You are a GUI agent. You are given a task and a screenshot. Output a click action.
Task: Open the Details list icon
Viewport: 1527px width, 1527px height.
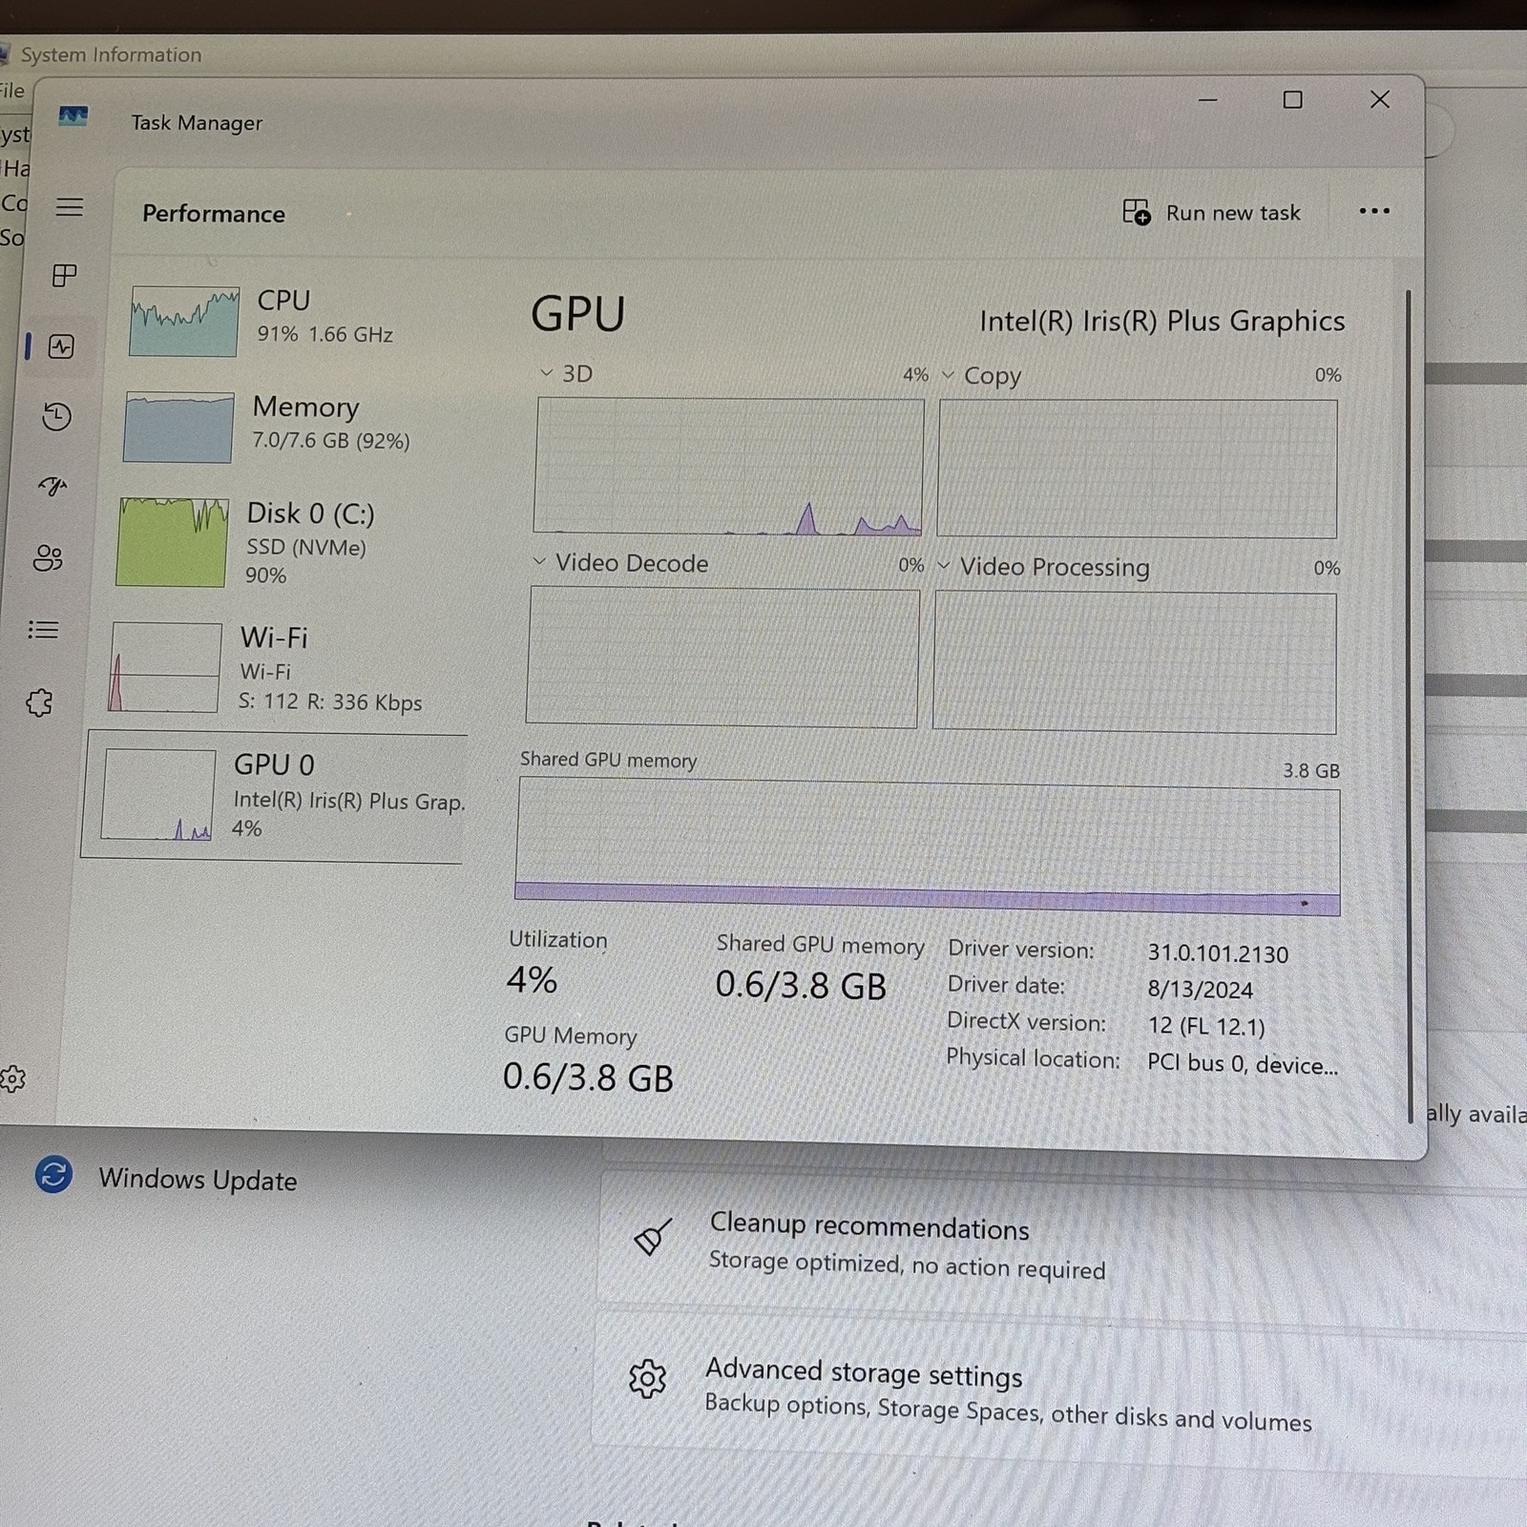[44, 630]
